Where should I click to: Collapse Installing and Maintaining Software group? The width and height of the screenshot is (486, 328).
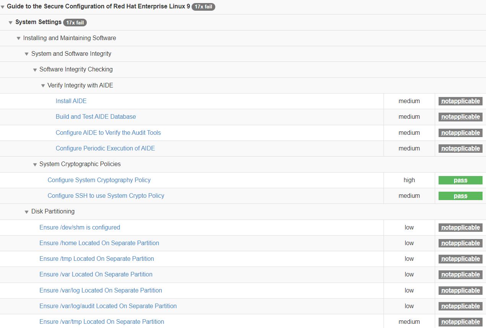click(x=19, y=39)
